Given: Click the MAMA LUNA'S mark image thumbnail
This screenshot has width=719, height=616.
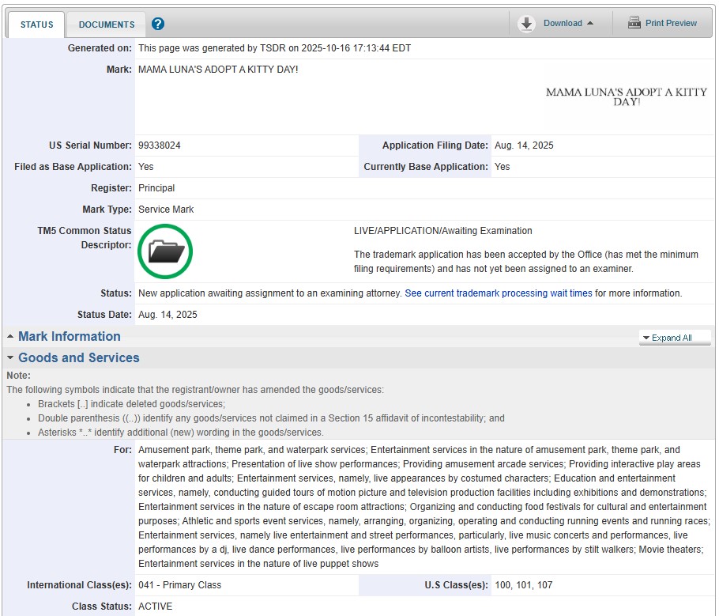Looking at the screenshot, I should [x=626, y=97].
